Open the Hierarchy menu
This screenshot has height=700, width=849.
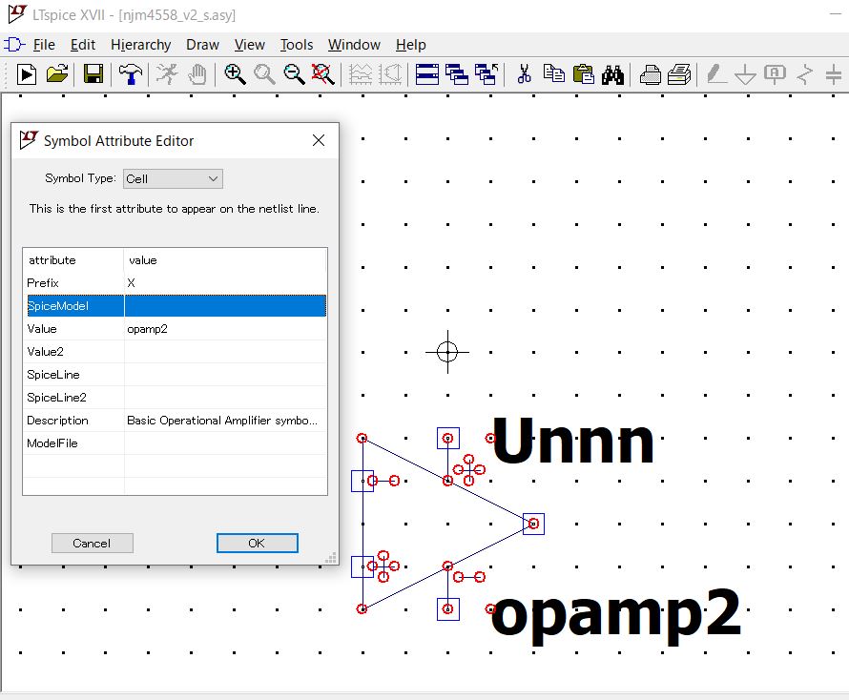[141, 45]
